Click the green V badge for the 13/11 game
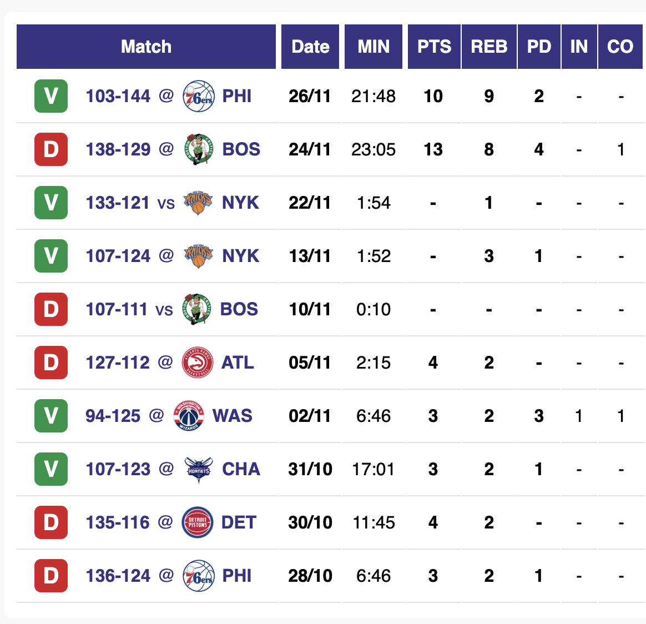 click(x=51, y=256)
